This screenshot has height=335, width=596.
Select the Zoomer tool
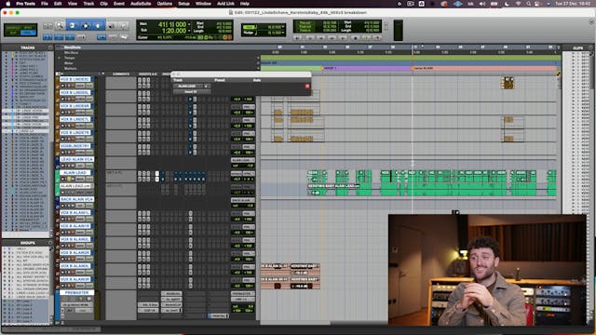coord(60,26)
